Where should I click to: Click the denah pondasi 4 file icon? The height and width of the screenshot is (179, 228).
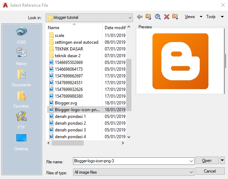pyautogui.click(x=51, y=136)
